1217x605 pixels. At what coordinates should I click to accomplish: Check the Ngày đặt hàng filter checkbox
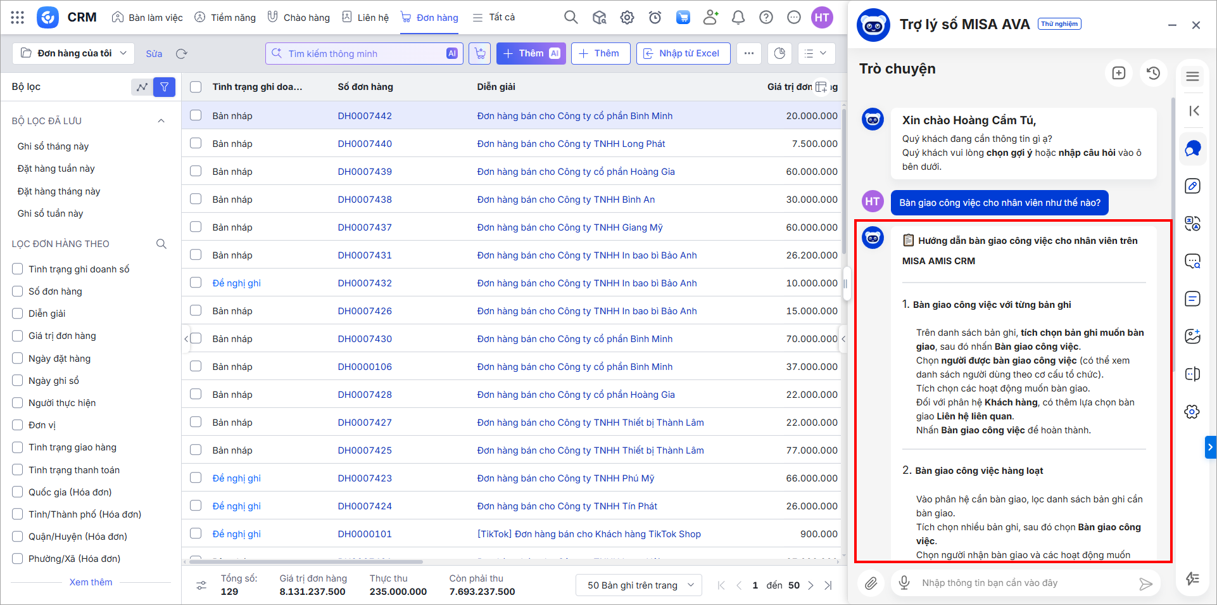(x=18, y=359)
